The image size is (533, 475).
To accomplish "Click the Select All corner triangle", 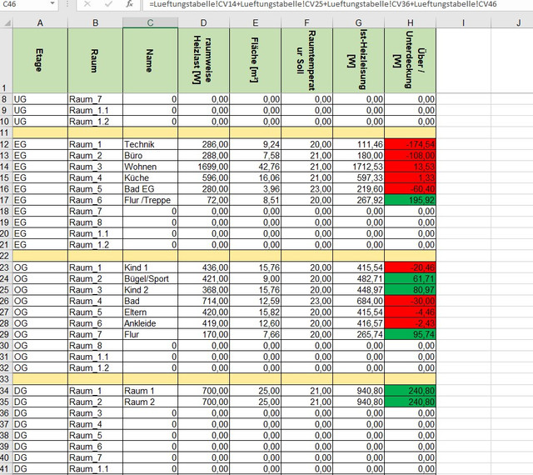I will 7,22.
